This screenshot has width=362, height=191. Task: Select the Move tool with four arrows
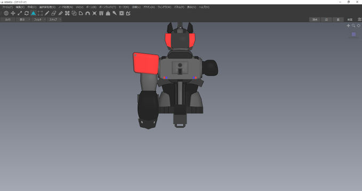pos(13,13)
